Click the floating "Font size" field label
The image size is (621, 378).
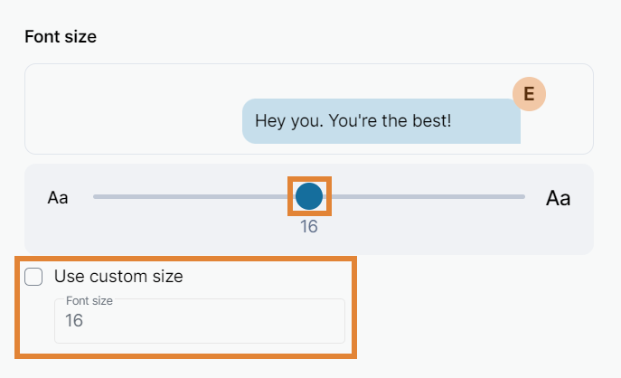coord(89,300)
